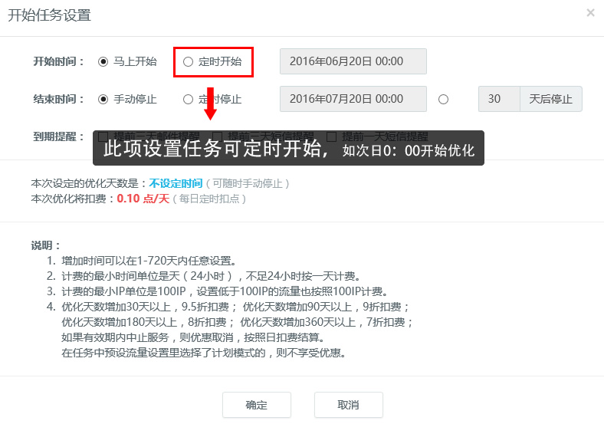This screenshot has height=424, width=604.
Task: Click the line 如果有效期内中止服务，则优惠取消
Action: coord(194,337)
